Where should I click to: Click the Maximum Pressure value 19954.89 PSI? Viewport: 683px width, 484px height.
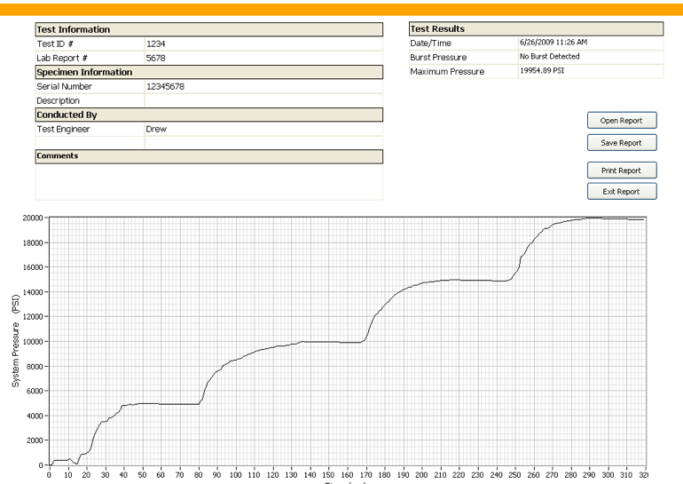(x=589, y=71)
